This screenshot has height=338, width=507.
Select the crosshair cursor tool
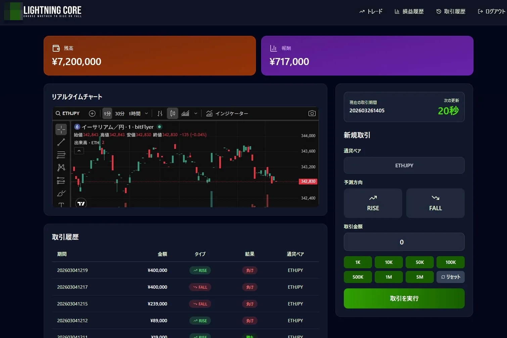click(x=61, y=129)
